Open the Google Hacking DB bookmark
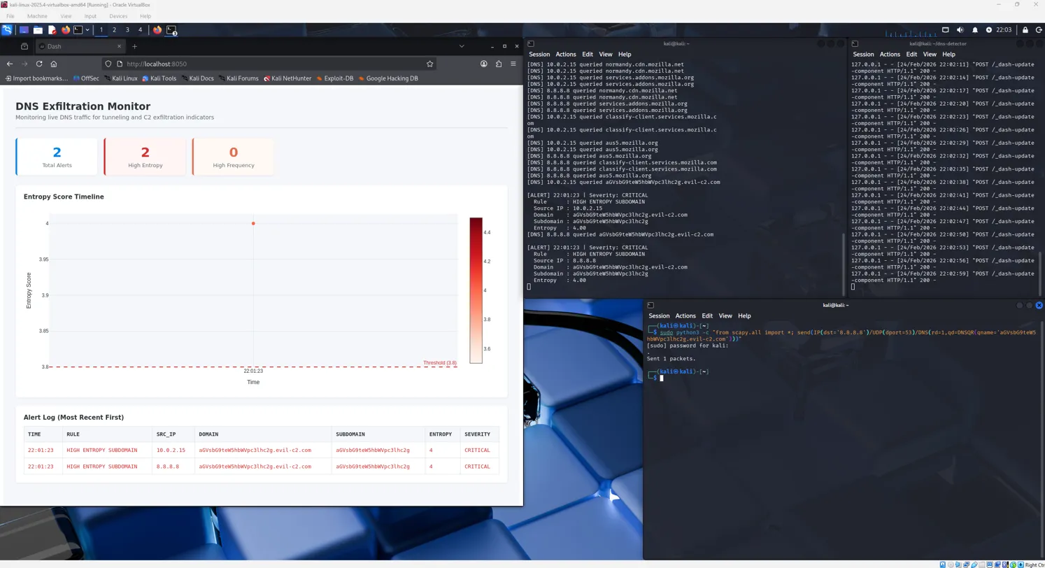Viewport: 1045px width, 568px height. 388,78
